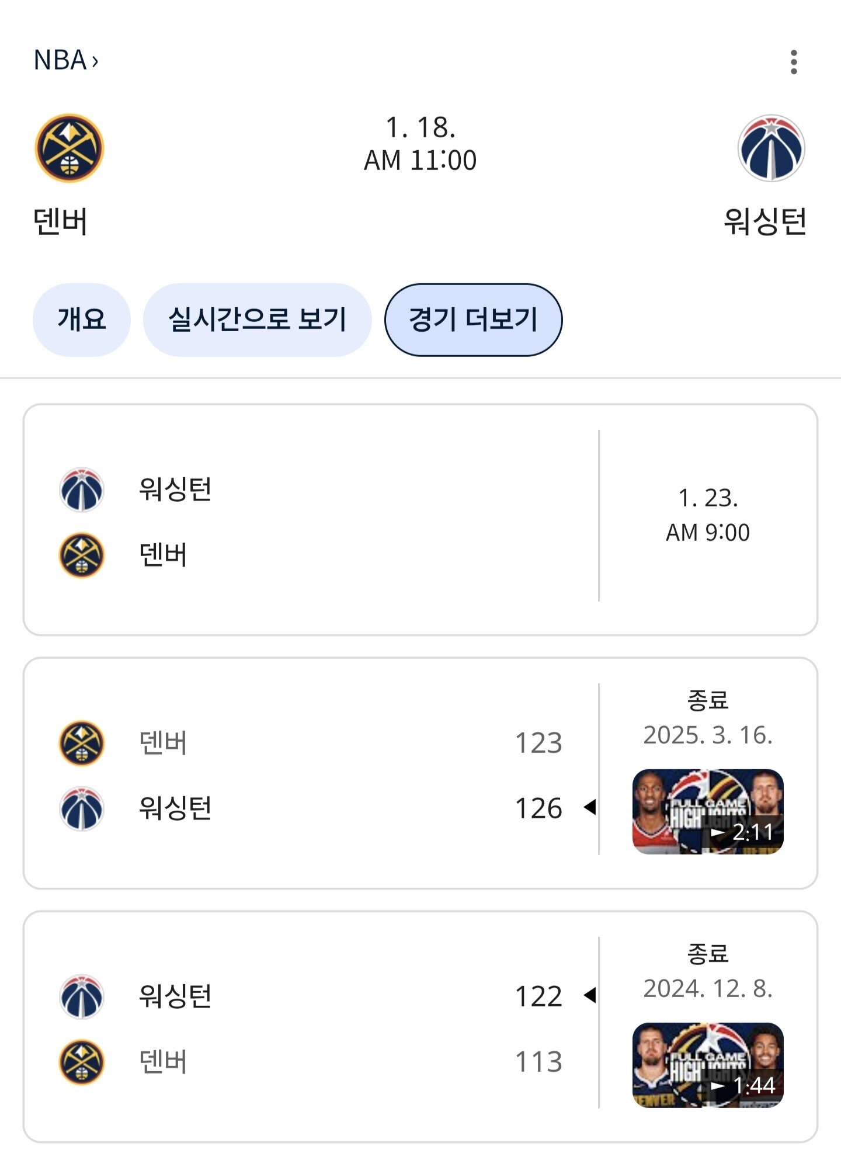Open the upcoming 1. 23. AM 9:00 game
The width and height of the screenshot is (841, 1160).
[420, 520]
